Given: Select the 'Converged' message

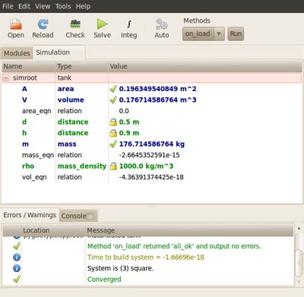Looking at the screenshot, I should 104,280.
